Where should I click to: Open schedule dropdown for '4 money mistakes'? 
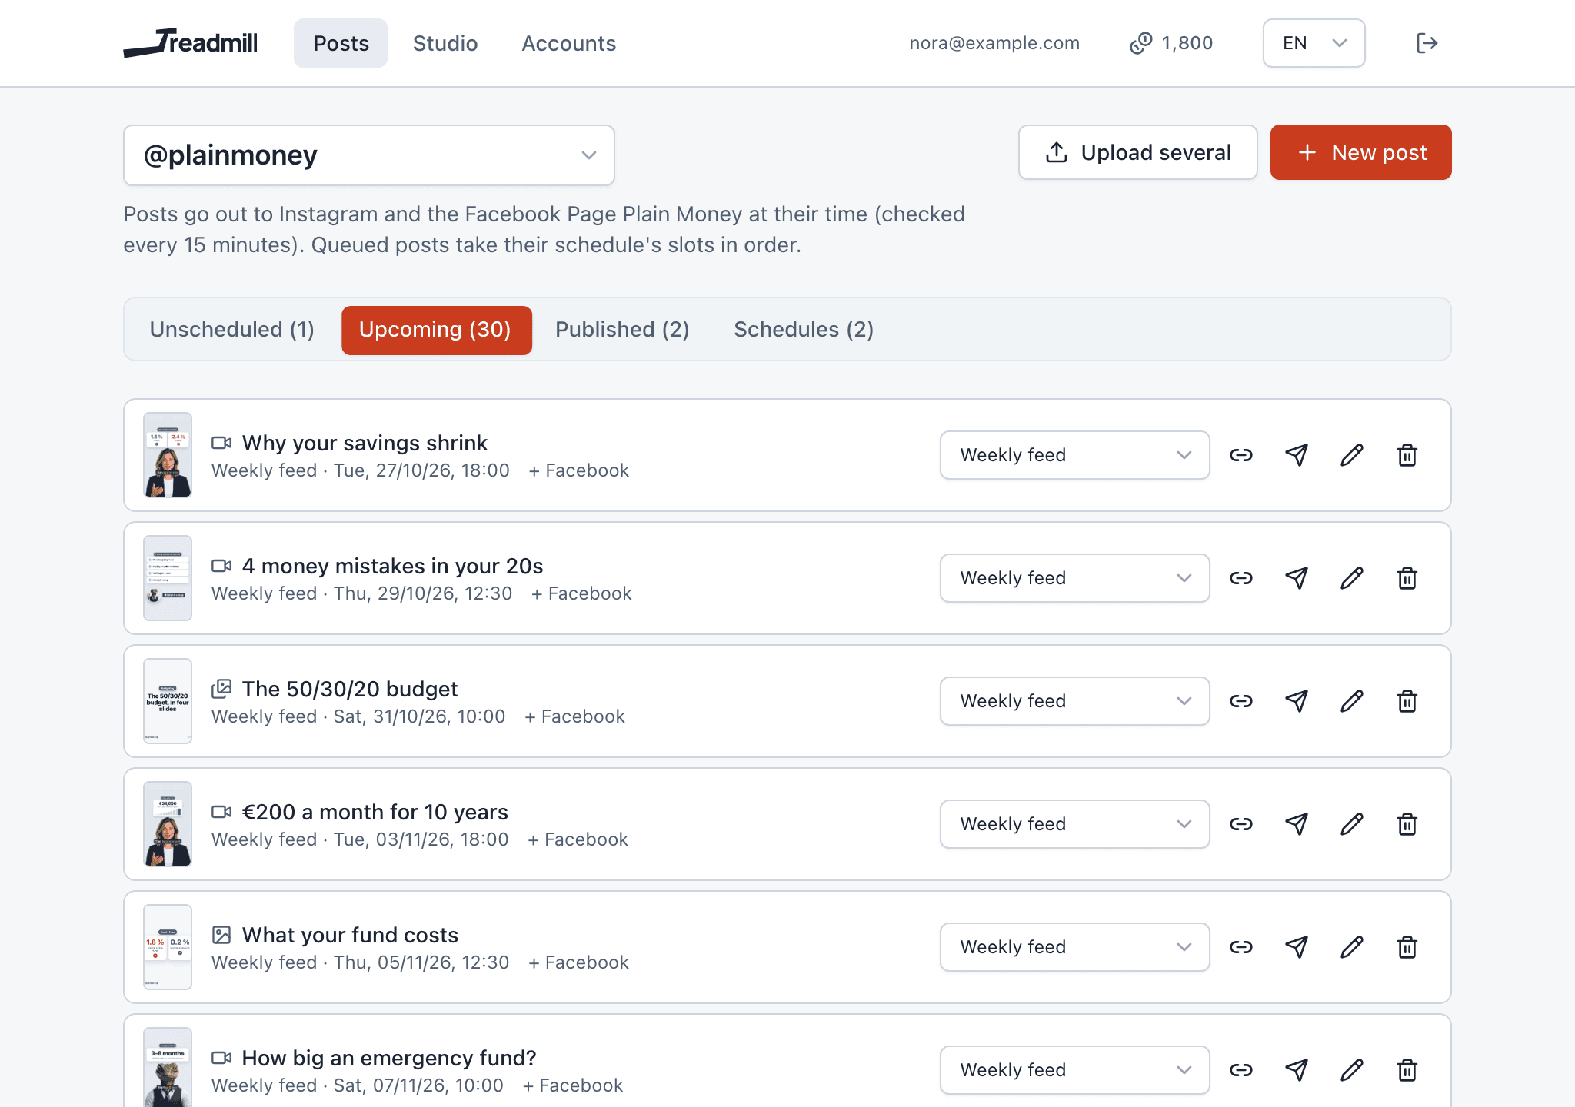[x=1074, y=578]
